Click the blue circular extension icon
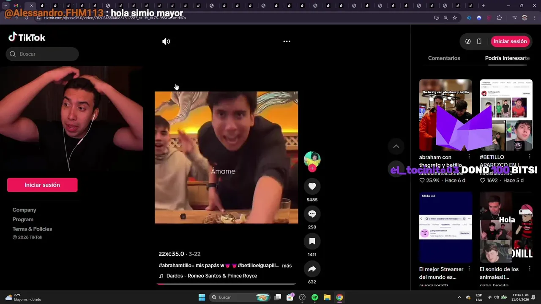 (479, 18)
